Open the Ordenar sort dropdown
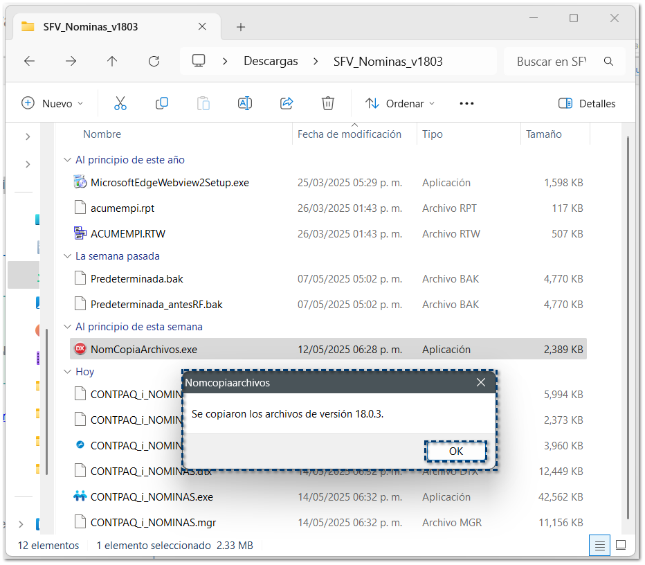Screen dimensions: 645x565 pos(401,103)
